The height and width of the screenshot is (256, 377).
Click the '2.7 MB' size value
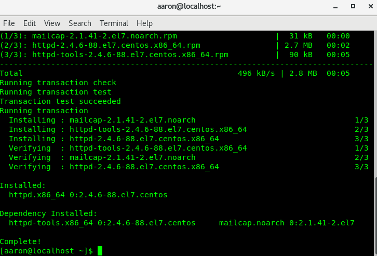click(x=299, y=45)
